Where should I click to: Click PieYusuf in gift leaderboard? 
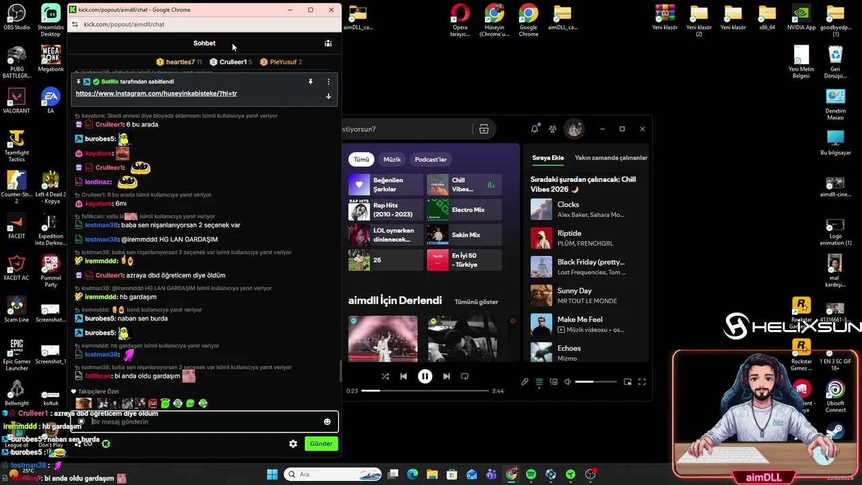(281, 62)
